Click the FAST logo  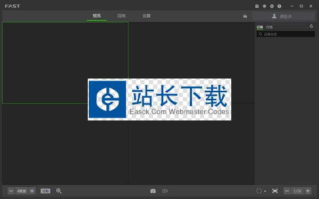coord(13,6)
